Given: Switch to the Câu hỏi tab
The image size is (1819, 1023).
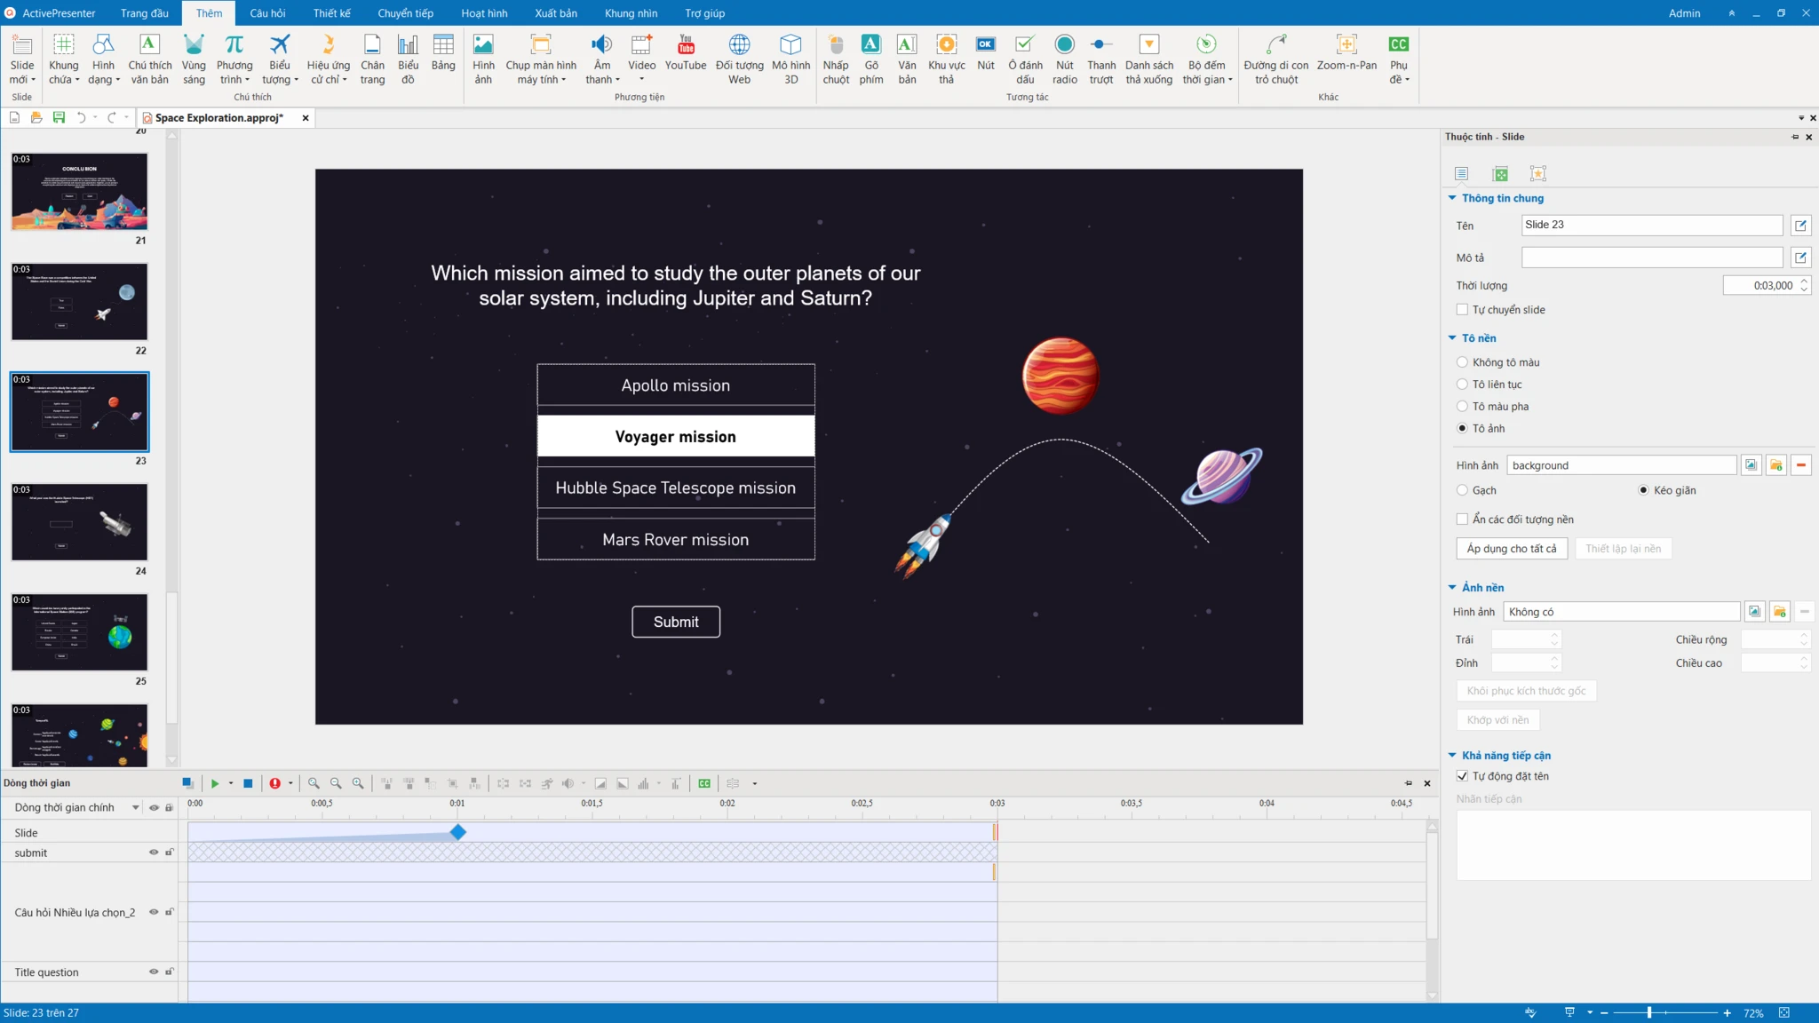Looking at the screenshot, I should tap(267, 13).
